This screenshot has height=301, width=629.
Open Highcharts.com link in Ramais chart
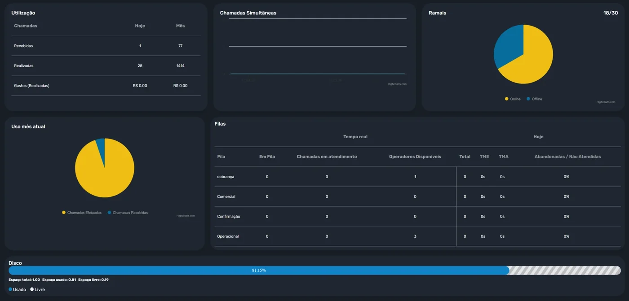[606, 102]
